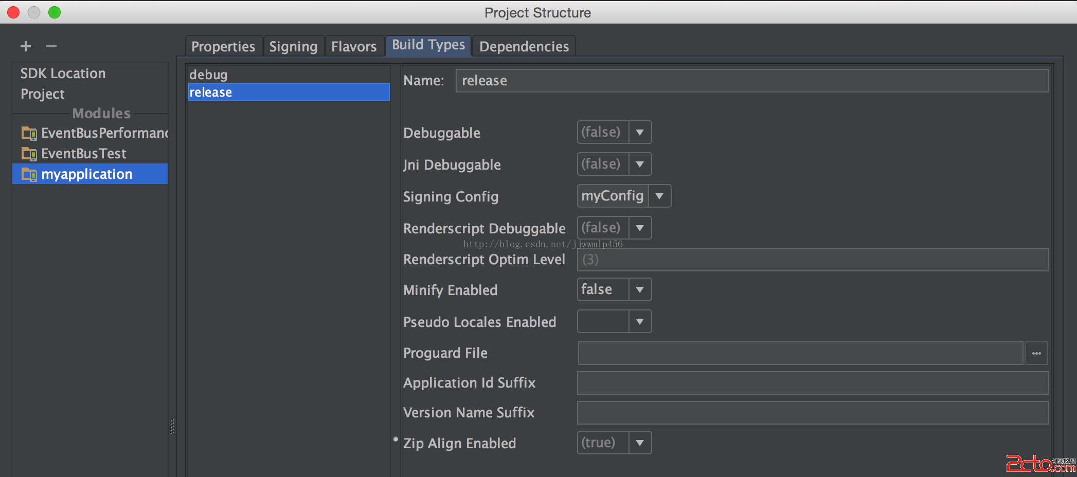Open the Signing Config dropdown

[x=659, y=196]
